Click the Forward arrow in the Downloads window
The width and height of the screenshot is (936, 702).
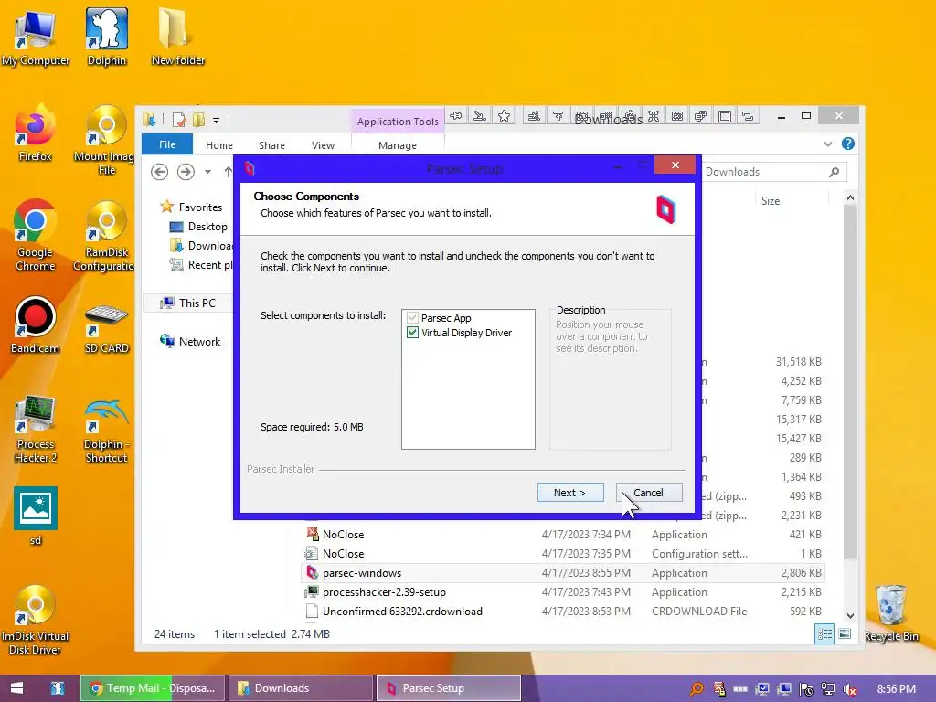point(186,172)
